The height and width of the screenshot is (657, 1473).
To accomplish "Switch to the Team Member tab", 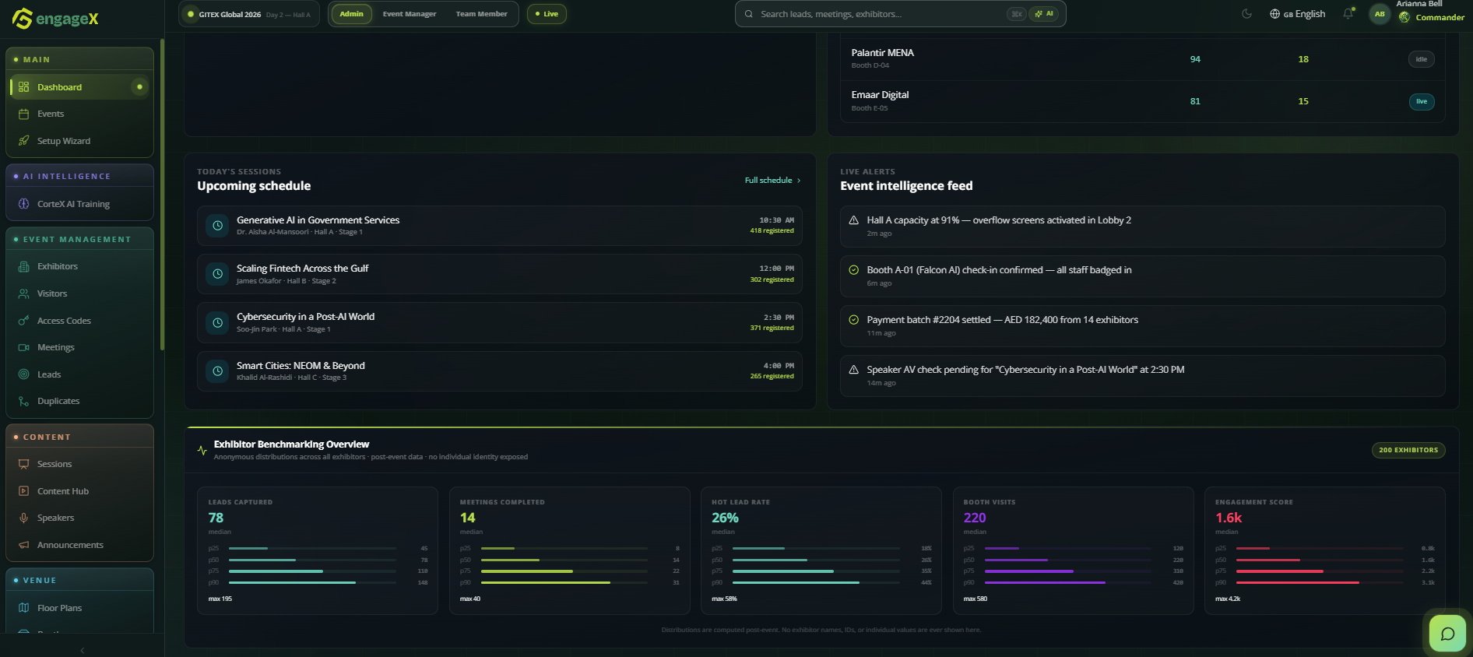I will [481, 14].
